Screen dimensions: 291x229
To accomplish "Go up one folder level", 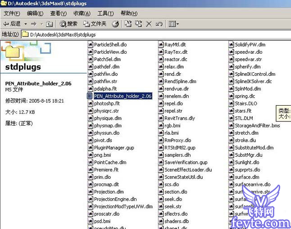I will [x=50, y=24].
